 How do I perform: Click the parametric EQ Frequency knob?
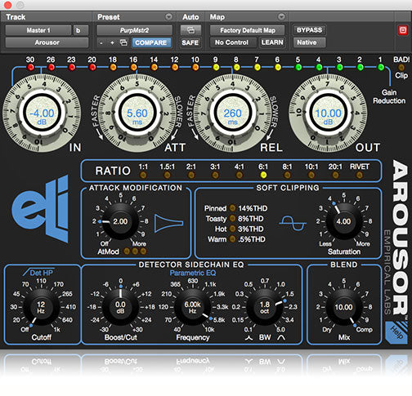pos(192,307)
